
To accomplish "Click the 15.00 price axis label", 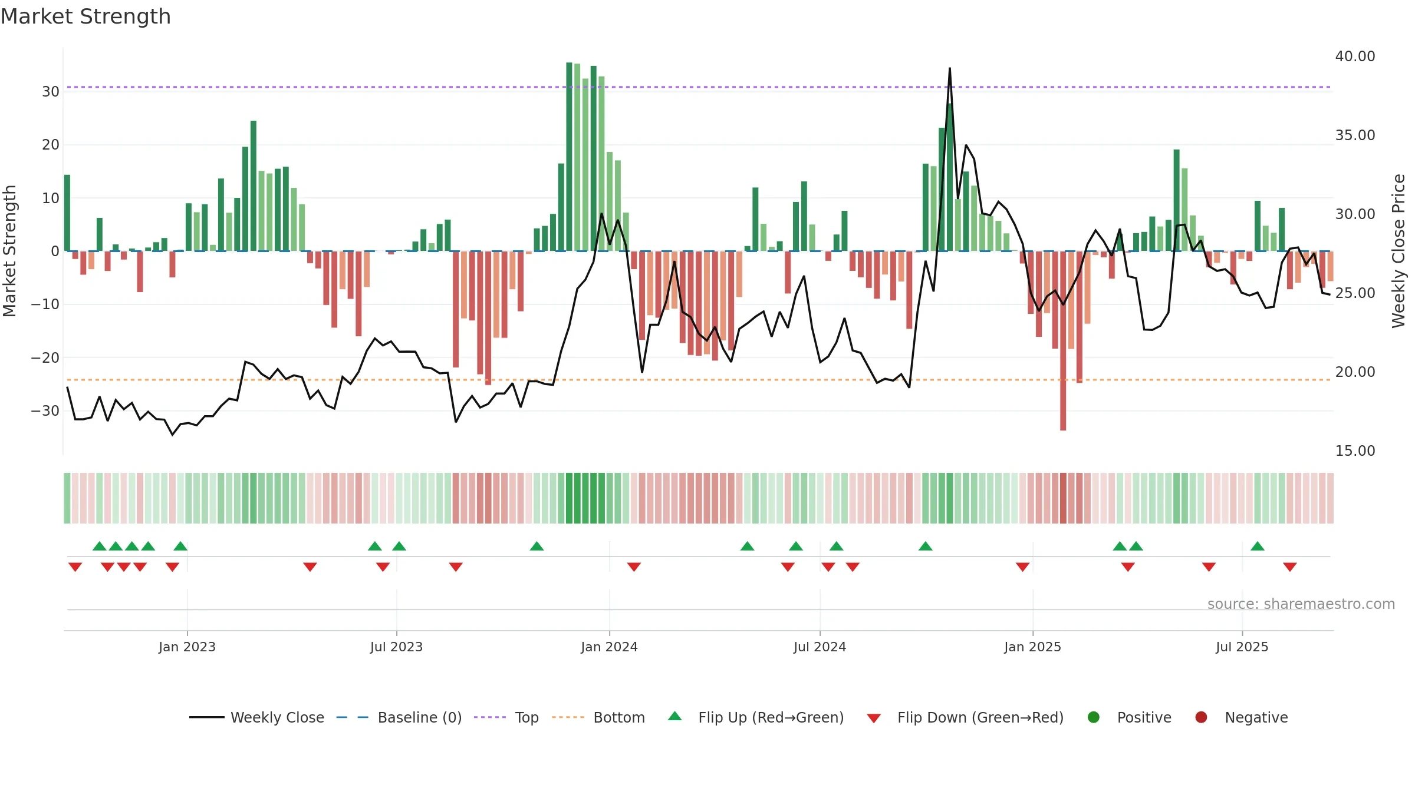I will 1355,450.
